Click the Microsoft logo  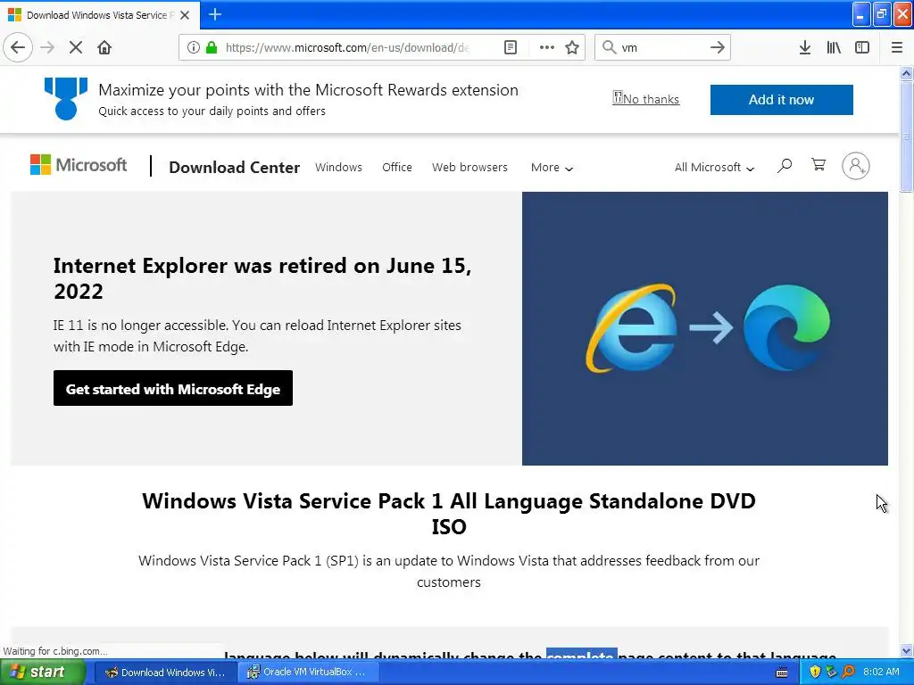[x=79, y=165]
